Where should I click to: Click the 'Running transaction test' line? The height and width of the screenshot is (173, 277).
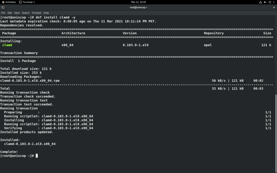tap(24, 101)
